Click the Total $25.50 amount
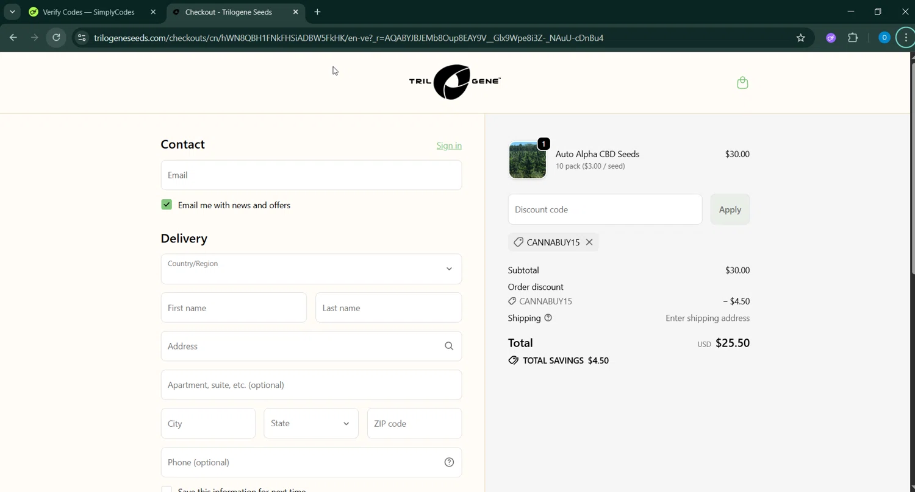The image size is (915, 492). point(733,343)
